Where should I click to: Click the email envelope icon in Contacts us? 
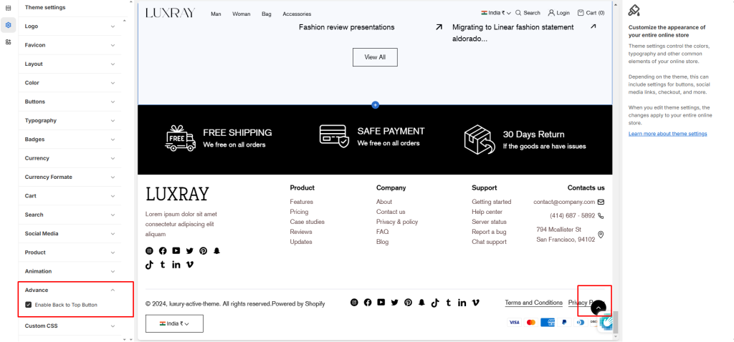pyautogui.click(x=601, y=202)
